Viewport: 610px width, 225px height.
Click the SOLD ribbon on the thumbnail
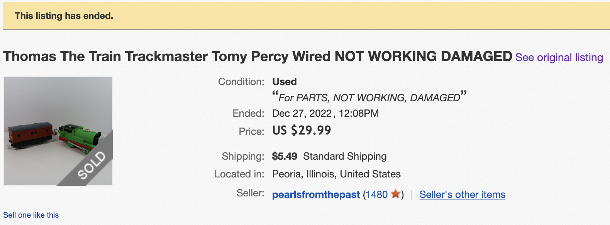click(91, 165)
